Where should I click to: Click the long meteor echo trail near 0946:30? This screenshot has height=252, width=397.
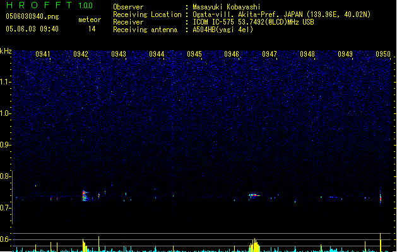[x=254, y=195]
